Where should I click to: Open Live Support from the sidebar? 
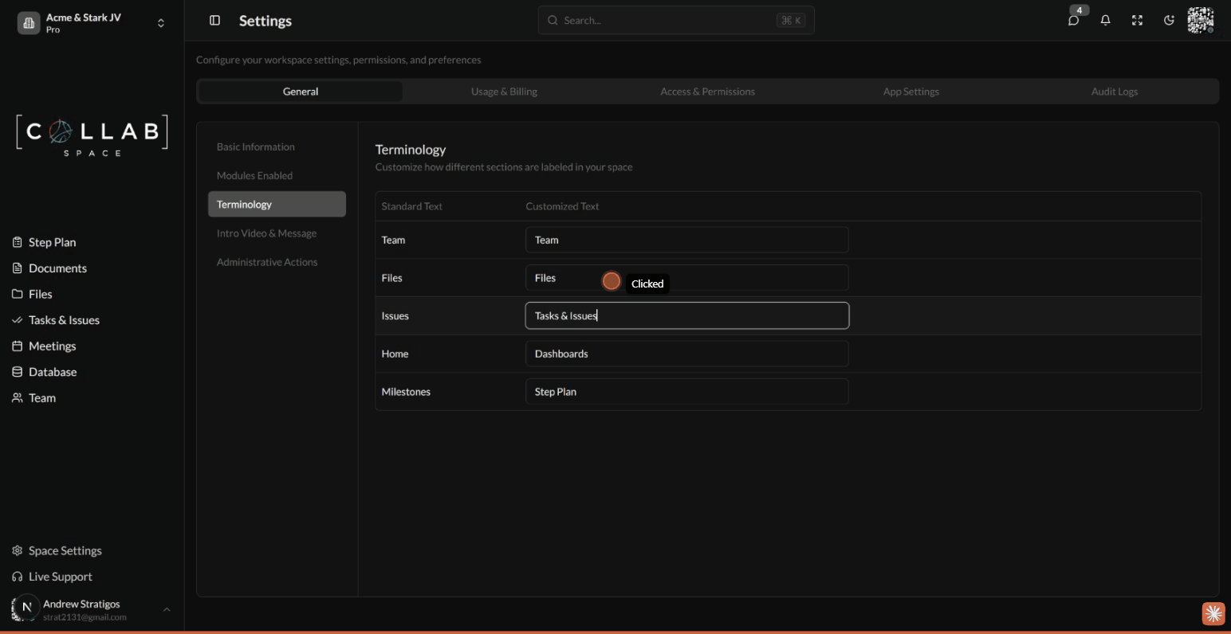coord(59,576)
